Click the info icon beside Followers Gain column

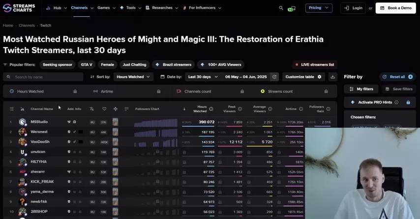(x=329, y=109)
